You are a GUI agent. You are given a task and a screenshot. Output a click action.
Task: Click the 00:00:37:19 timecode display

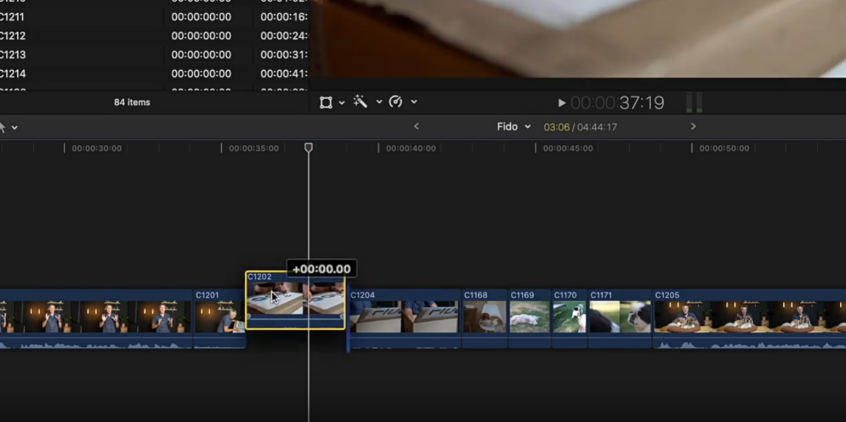click(617, 103)
